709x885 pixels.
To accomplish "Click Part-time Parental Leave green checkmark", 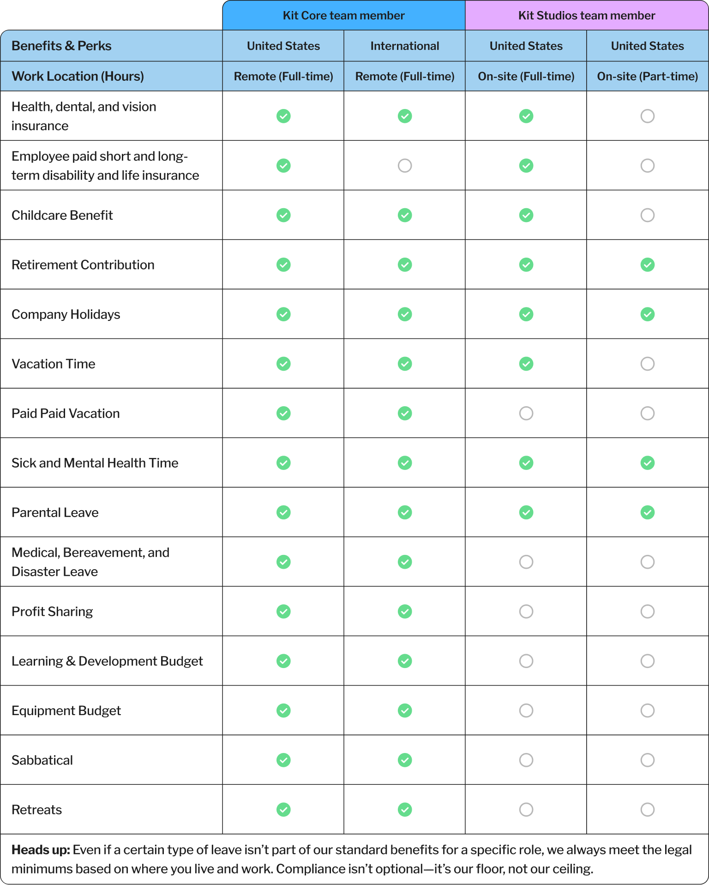I will (x=648, y=512).
